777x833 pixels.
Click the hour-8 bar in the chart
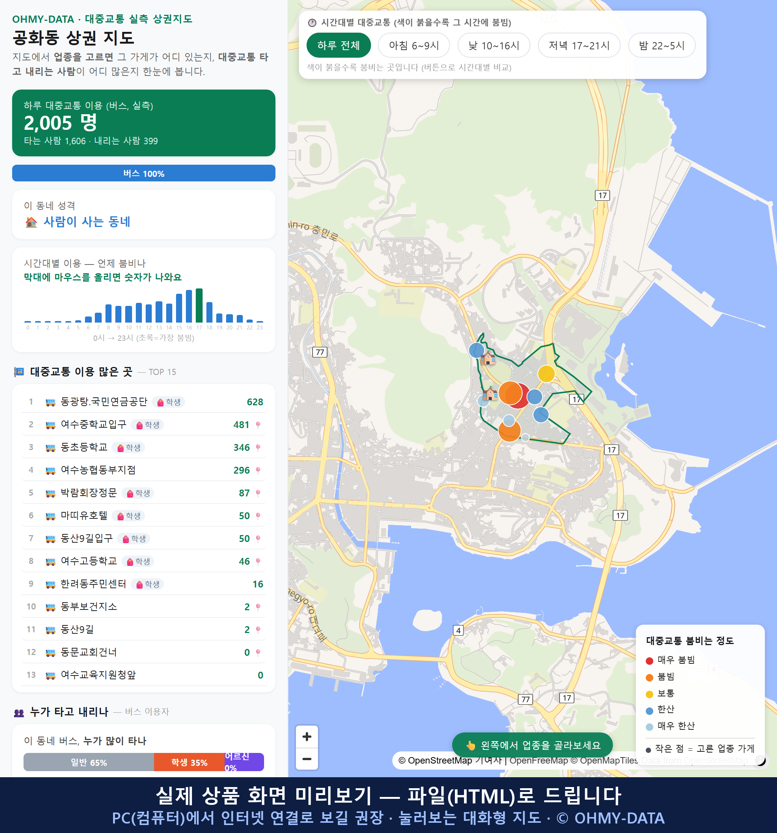coord(109,313)
